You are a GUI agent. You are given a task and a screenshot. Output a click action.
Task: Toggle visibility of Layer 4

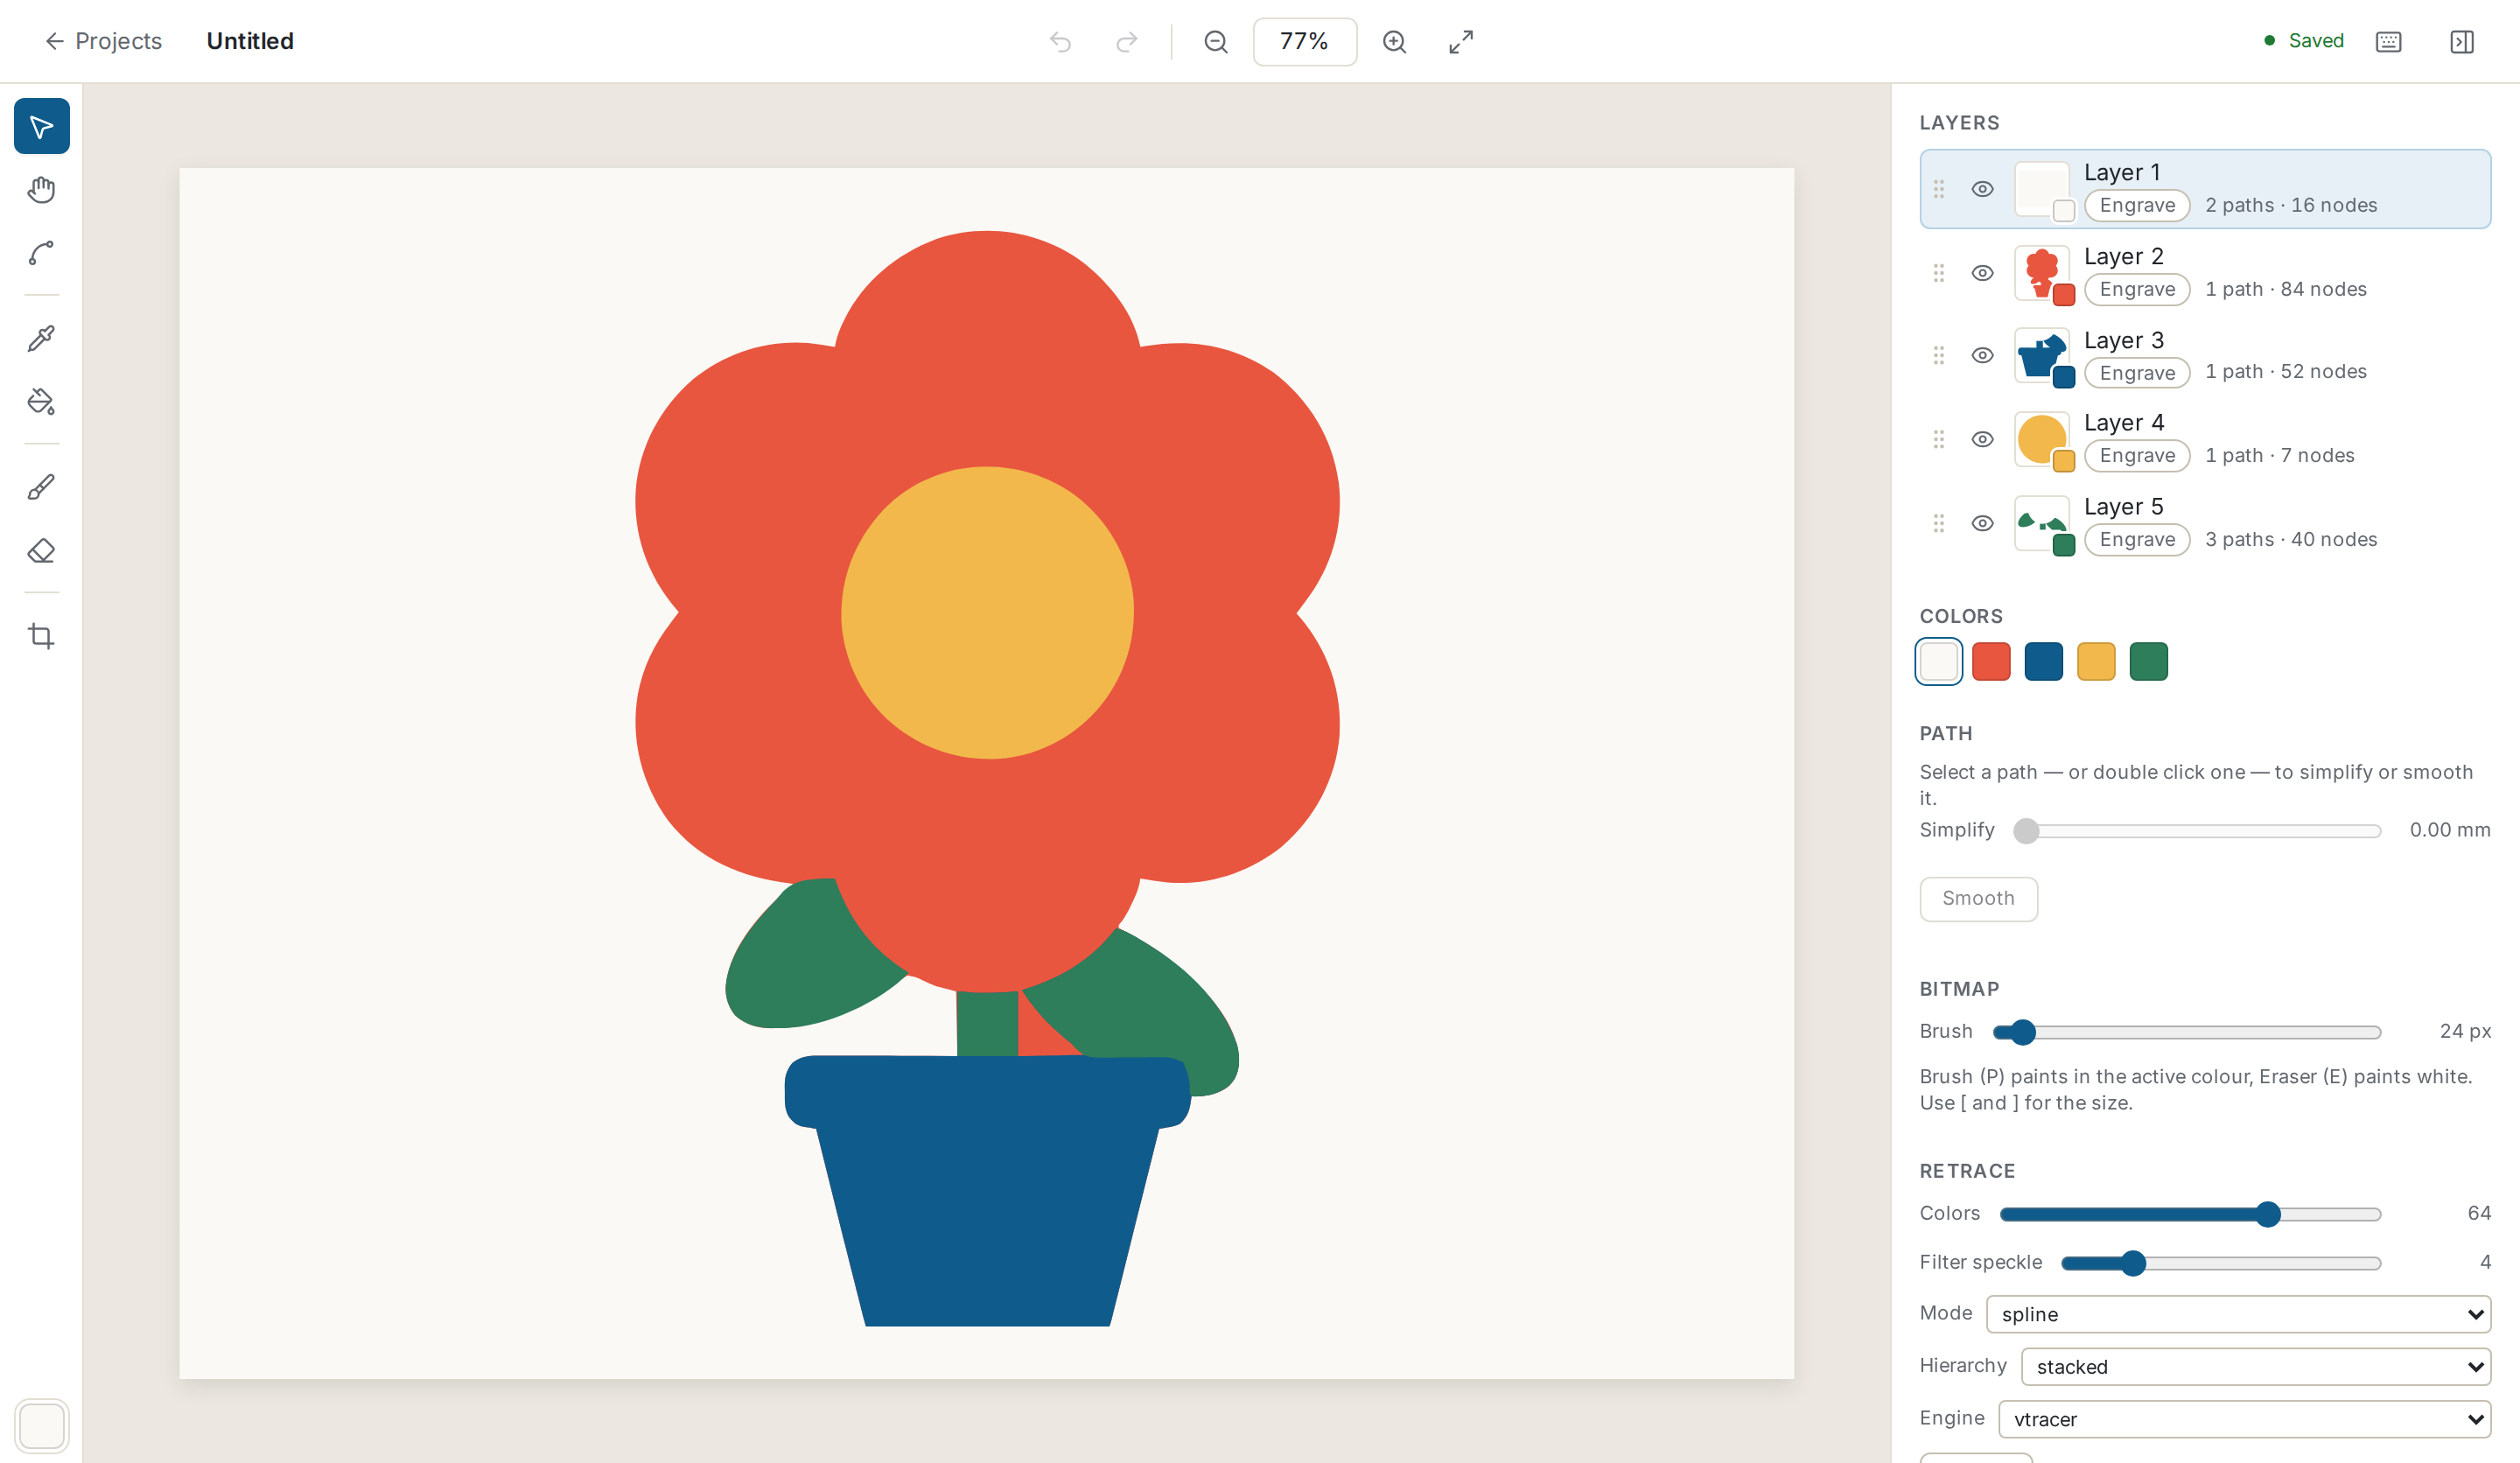pos(1983,439)
